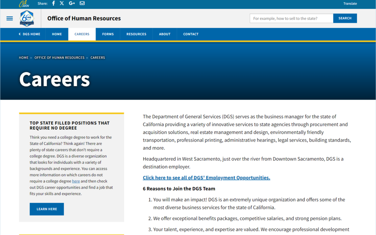Click the Learn Here button

point(47,209)
